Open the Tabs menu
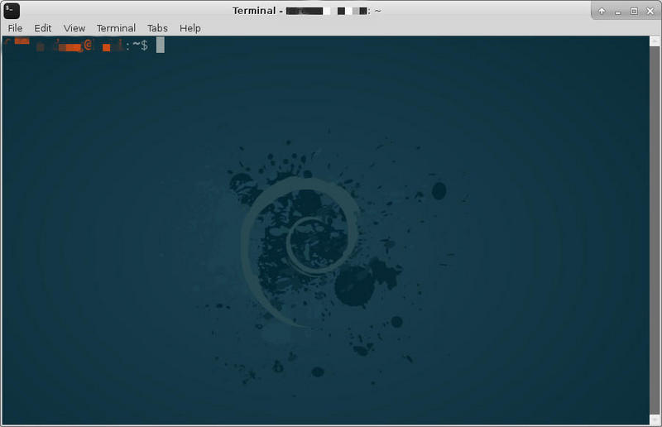662x427 pixels. (x=157, y=28)
